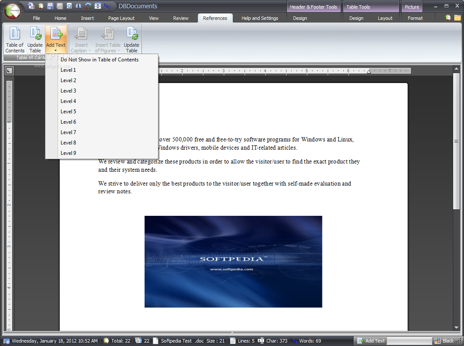Click the RTF document list icon in quick access toolbar

(31, 6)
